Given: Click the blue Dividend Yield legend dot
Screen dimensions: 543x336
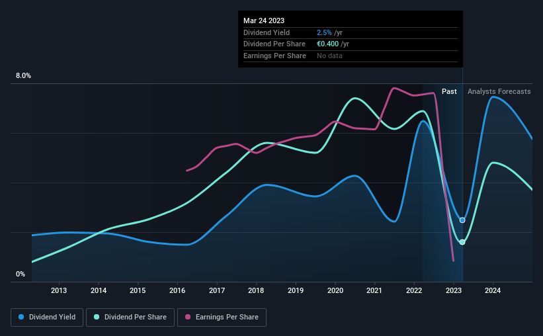Looking at the screenshot, I should point(21,317).
